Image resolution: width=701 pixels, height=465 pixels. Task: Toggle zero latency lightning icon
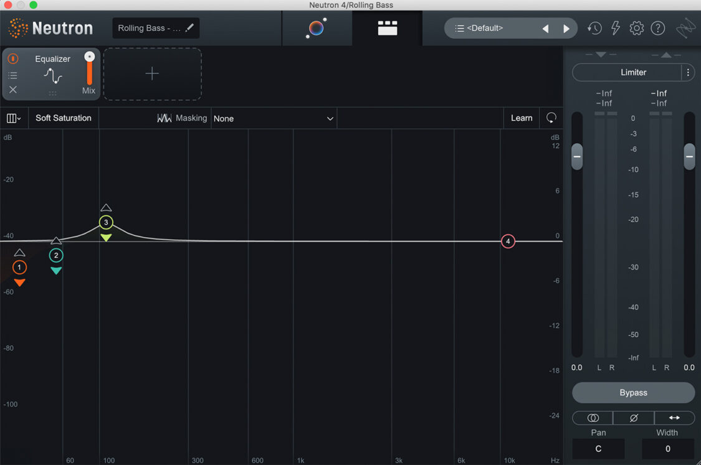(616, 28)
